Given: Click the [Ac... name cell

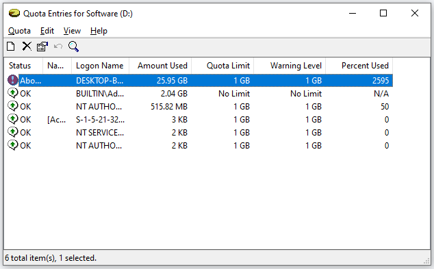Looking at the screenshot, I should click(56, 120).
